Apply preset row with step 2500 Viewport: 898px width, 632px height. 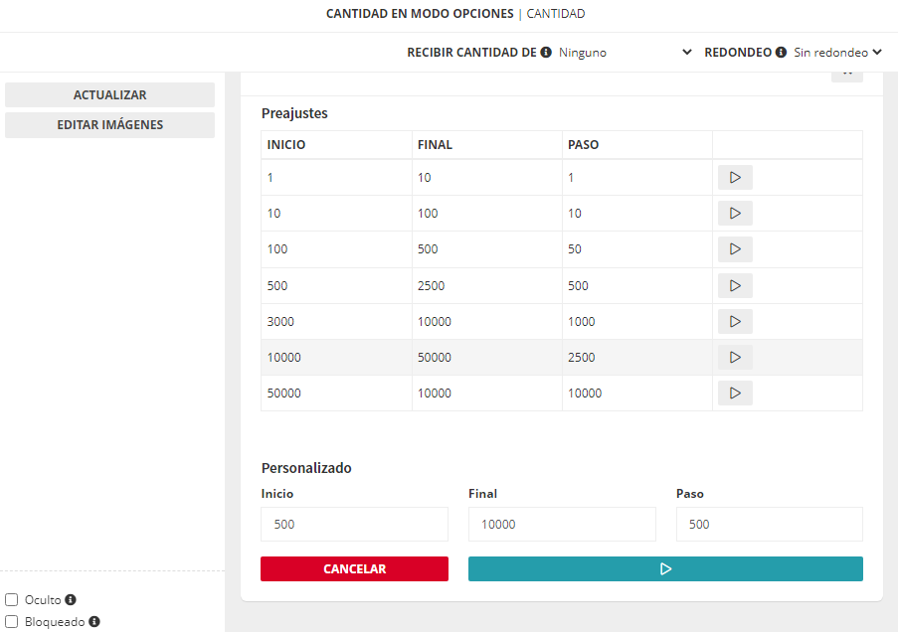(735, 358)
